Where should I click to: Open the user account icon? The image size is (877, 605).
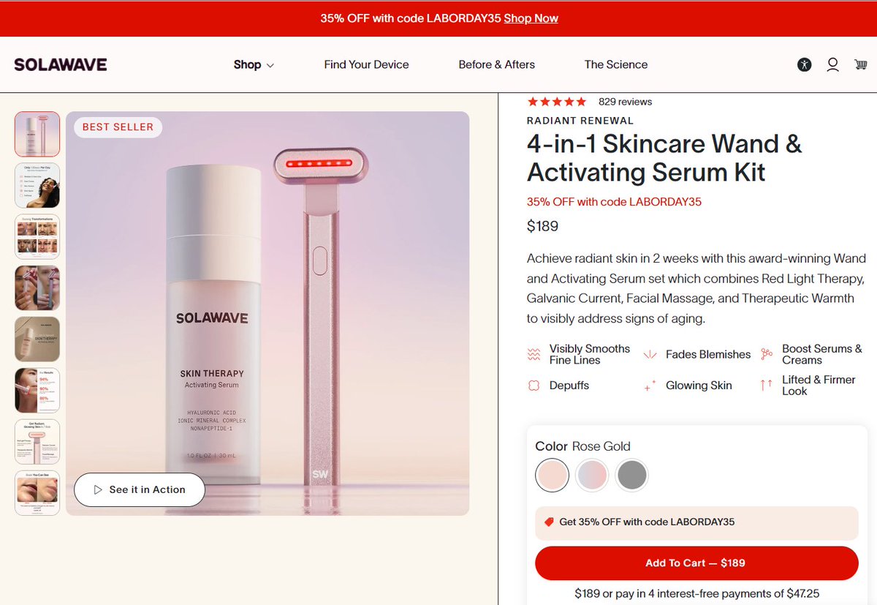[832, 64]
